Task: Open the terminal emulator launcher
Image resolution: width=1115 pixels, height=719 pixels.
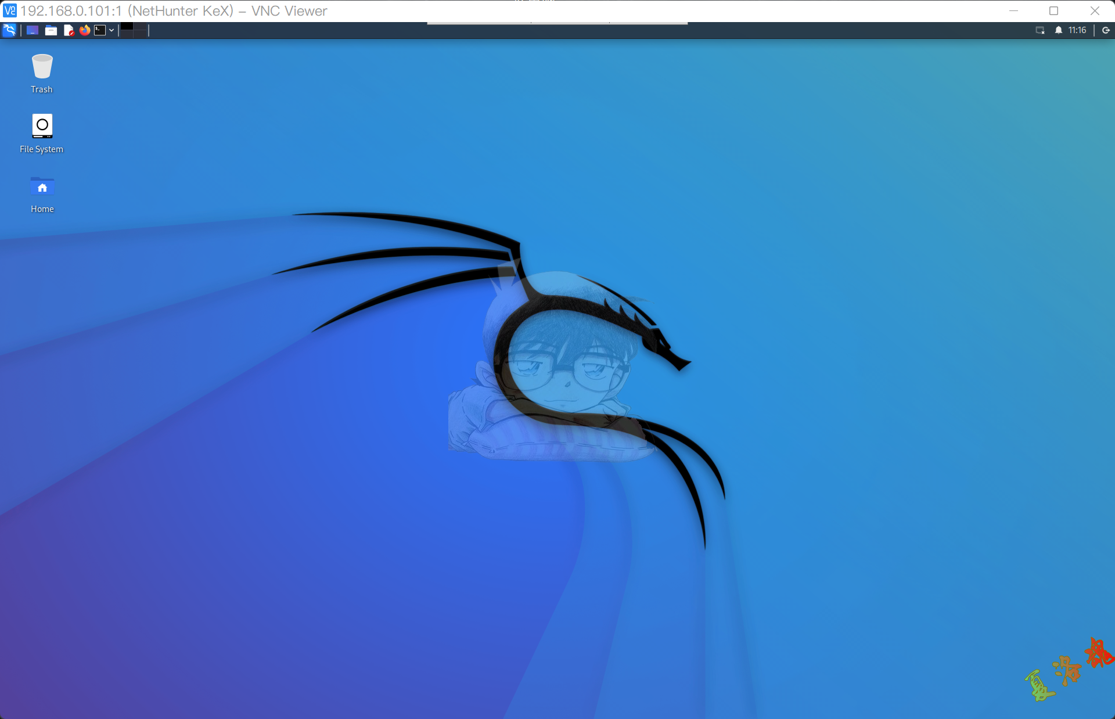Action: point(100,30)
